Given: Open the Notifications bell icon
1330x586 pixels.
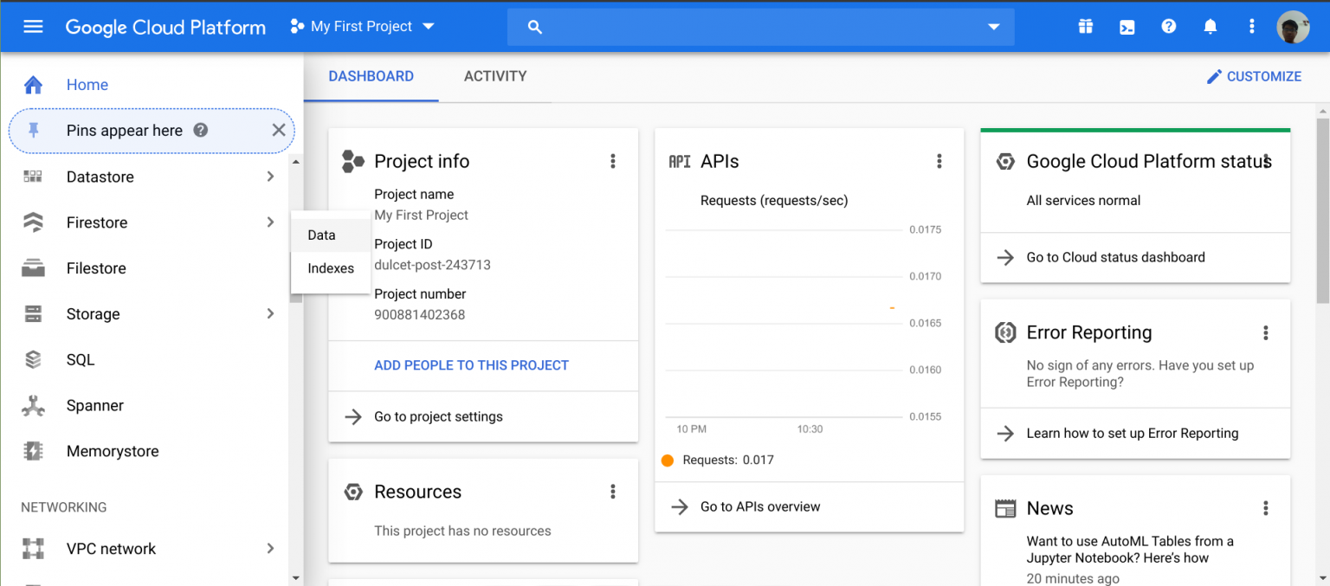Looking at the screenshot, I should (1210, 27).
